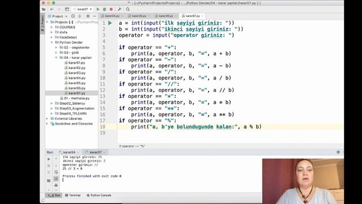362x204 pixels.
Task: Open the Python Console tool window
Action: click(x=99, y=195)
